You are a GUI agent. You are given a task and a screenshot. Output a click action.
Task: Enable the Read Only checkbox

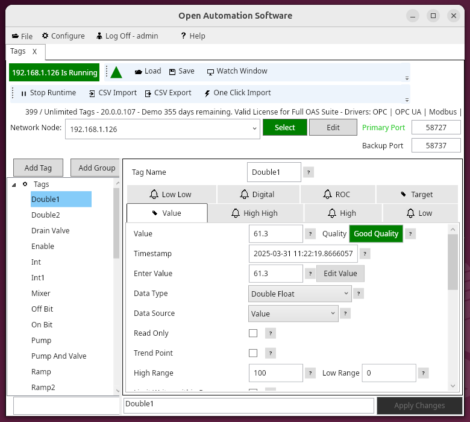click(253, 333)
